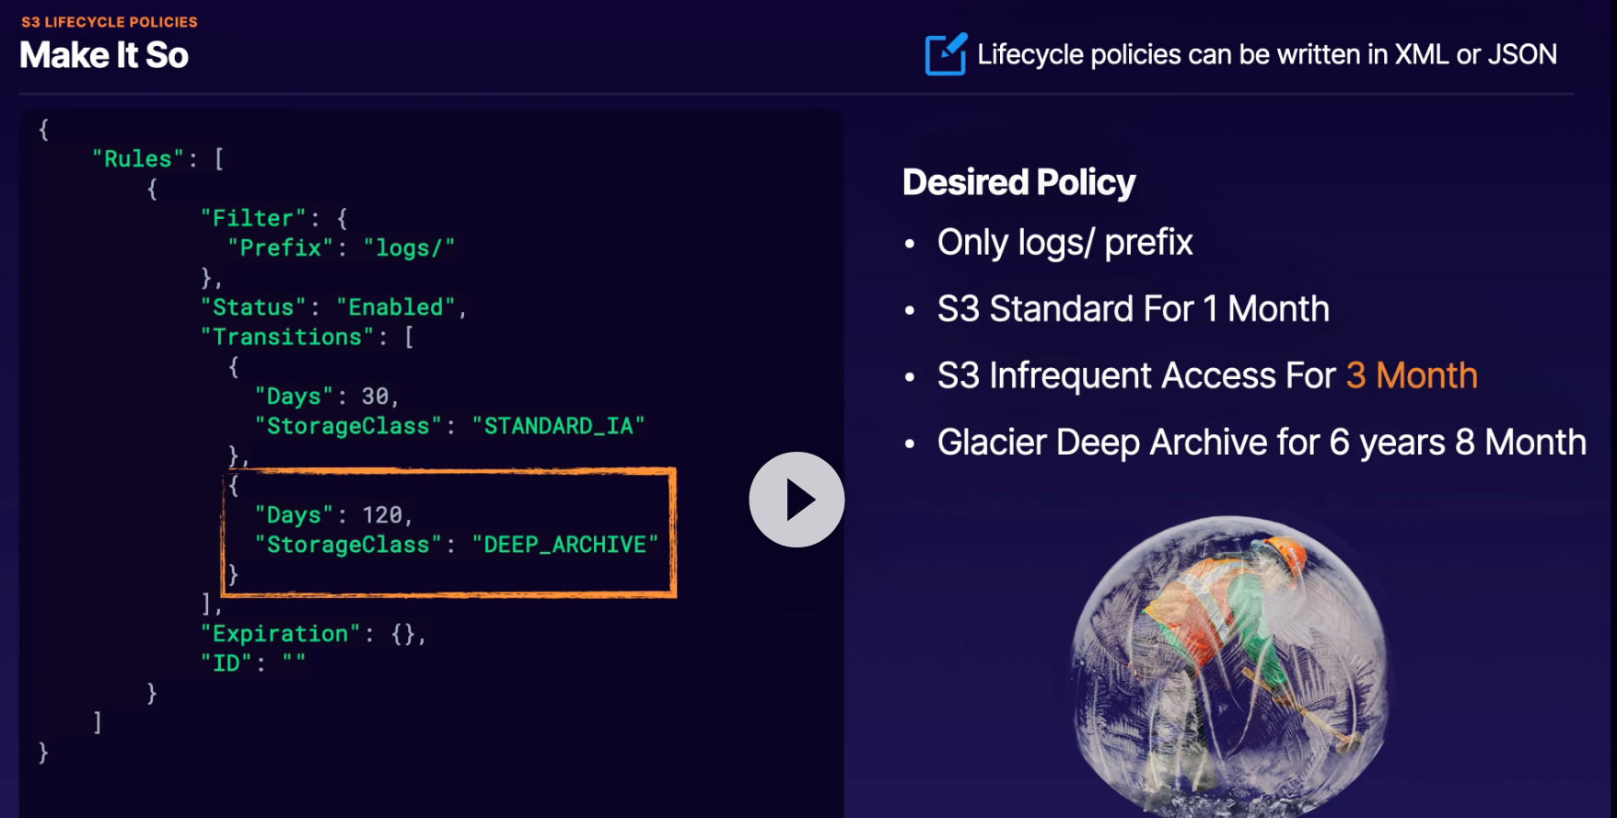The height and width of the screenshot is (818, 1617).
Task: Click the "Filter" key in the code
Action: 253,218
